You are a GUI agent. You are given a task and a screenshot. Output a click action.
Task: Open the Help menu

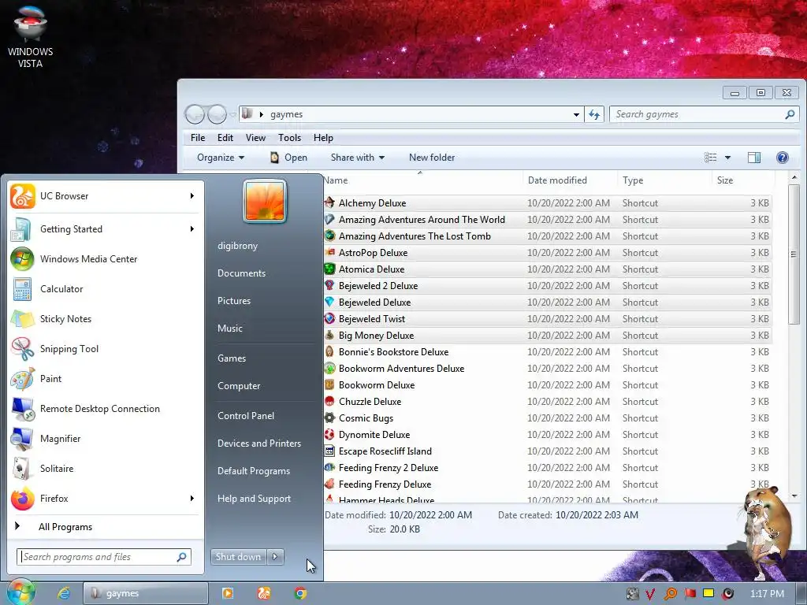click(323, 138)
